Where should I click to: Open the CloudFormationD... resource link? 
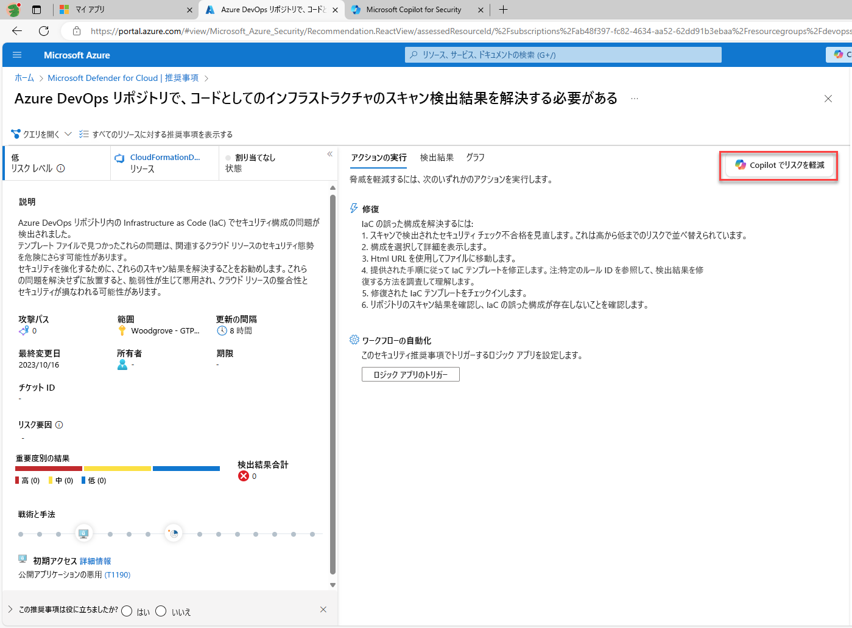tap(164, 158)
